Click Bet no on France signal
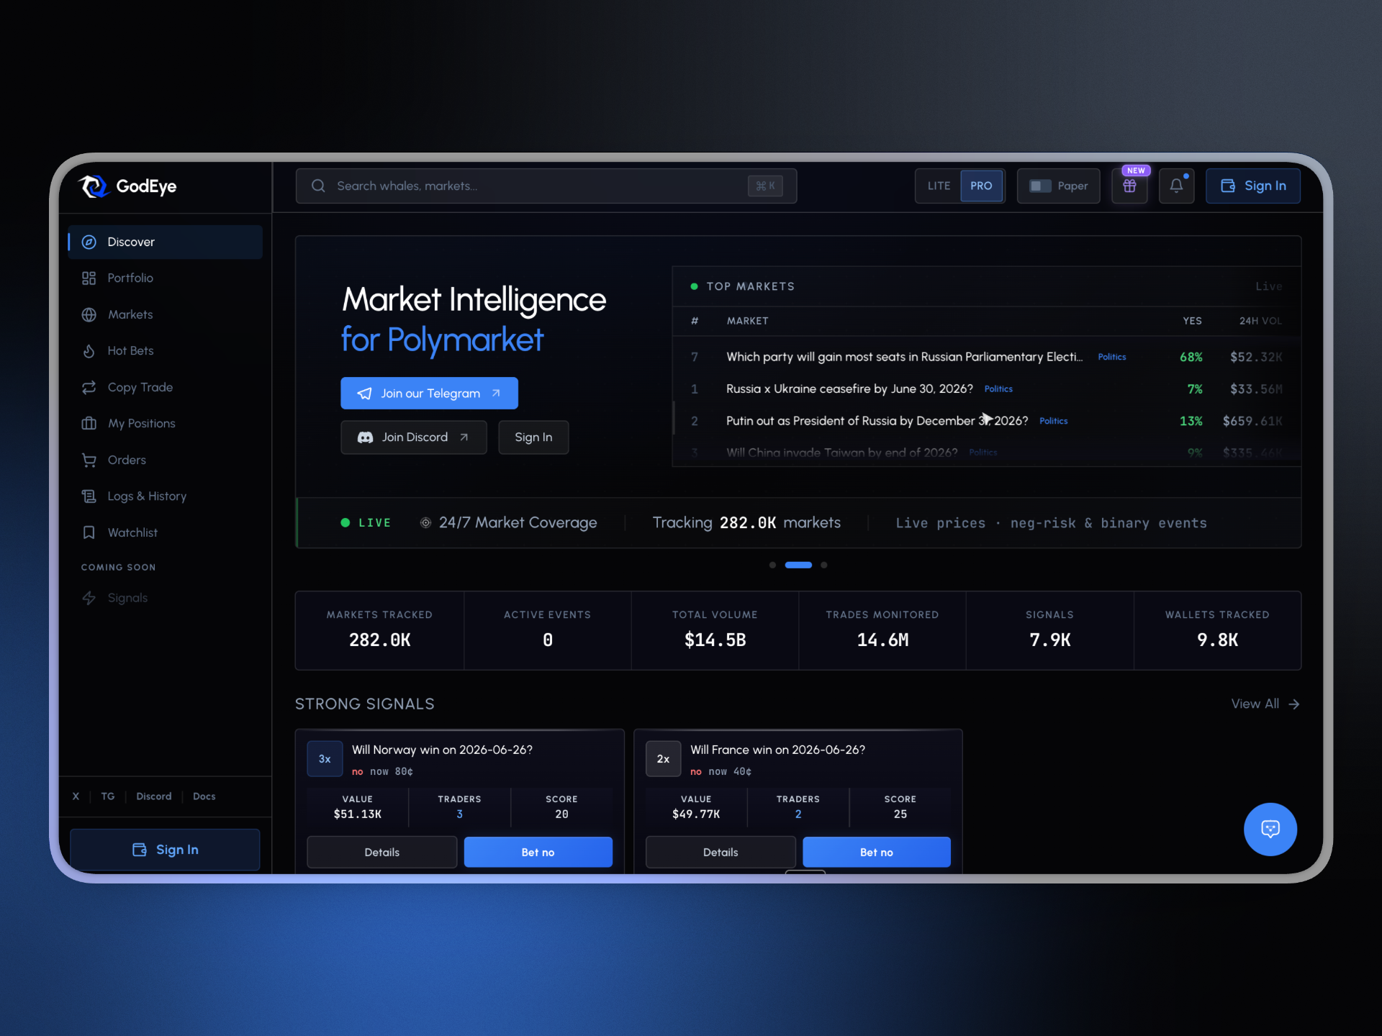This screenshot has height=1036, width=1382. [877, 852]
